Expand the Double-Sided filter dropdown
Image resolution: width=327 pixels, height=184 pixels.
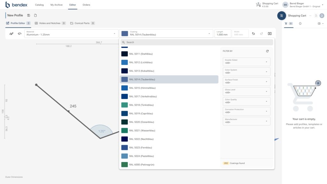247,62
